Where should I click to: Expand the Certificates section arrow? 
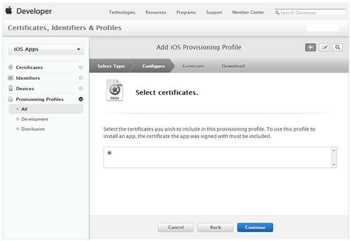coord(81,67)
